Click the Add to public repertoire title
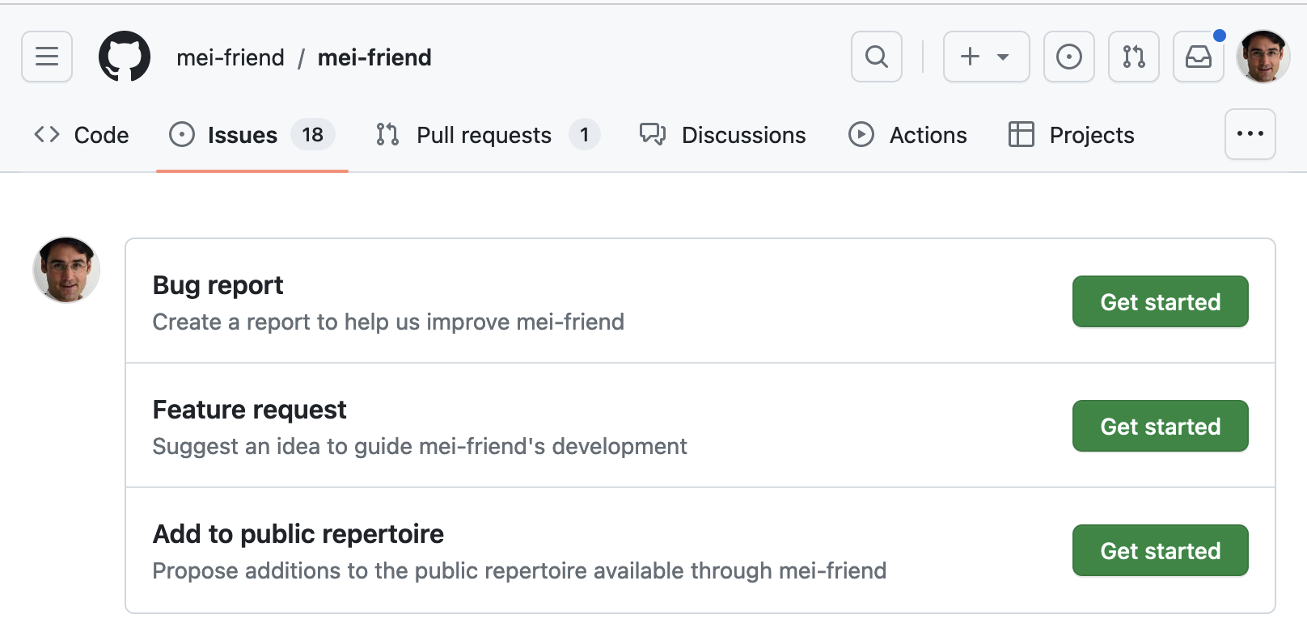The width and height of the screenshot is (1307, 627). click(298, 534)
